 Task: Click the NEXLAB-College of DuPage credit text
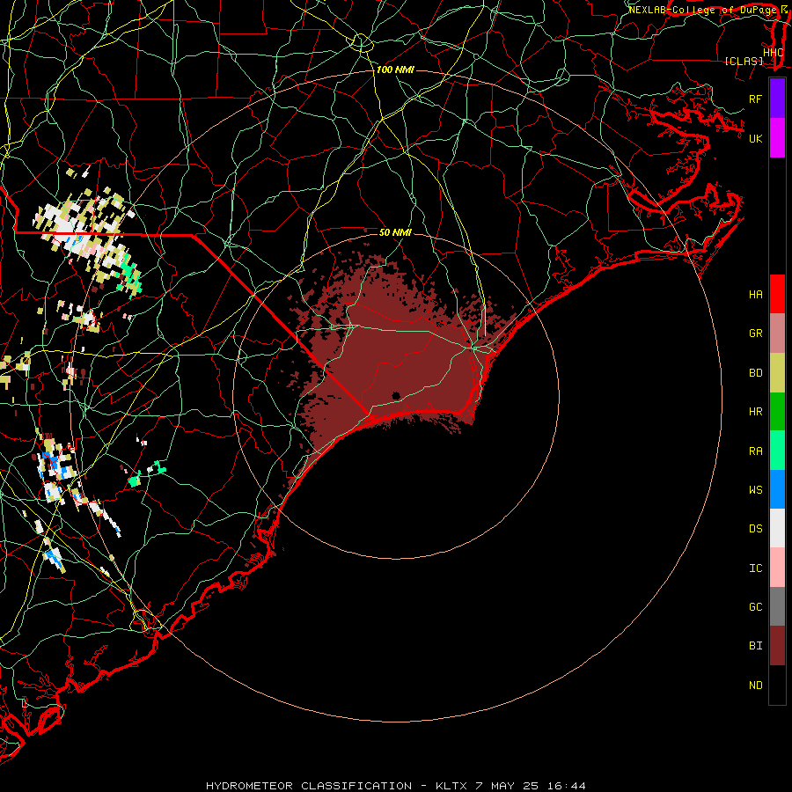click(703, 10)
